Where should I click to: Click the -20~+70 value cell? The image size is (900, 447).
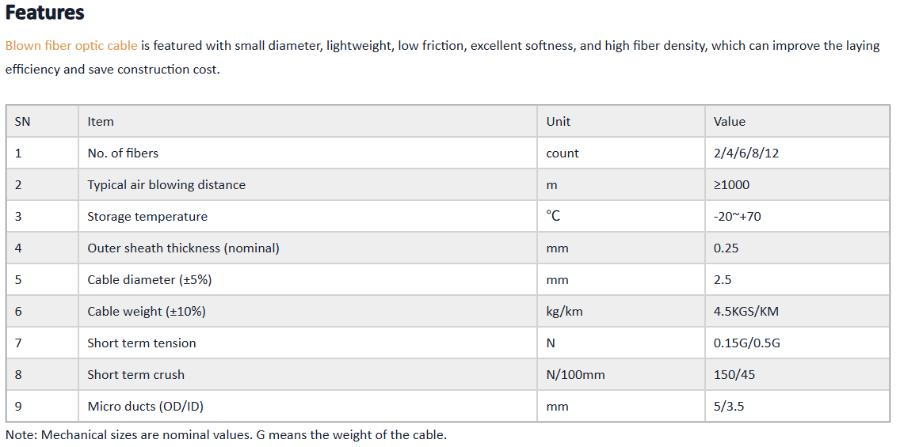tap(797, 216)
